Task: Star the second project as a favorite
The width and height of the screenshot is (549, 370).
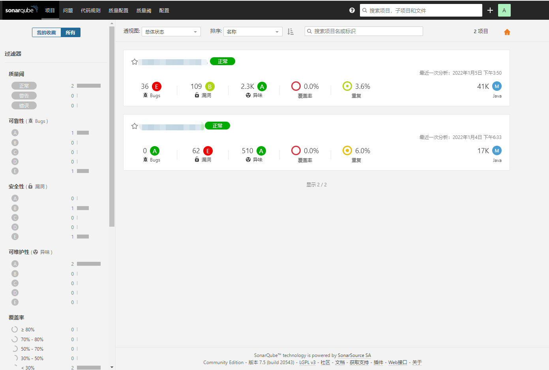Action: pos(134,126)
